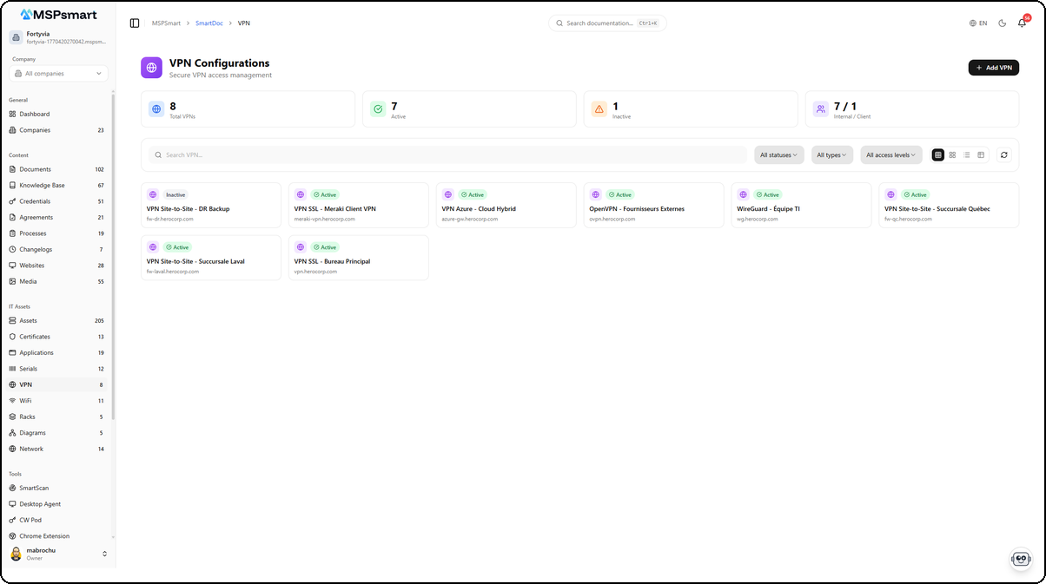Go to SmartDoc in the breadcrumb
Viewport: 1046px width, 584px height.
[x=208, y=23]
